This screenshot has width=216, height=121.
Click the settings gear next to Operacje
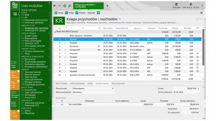(98, 13)
